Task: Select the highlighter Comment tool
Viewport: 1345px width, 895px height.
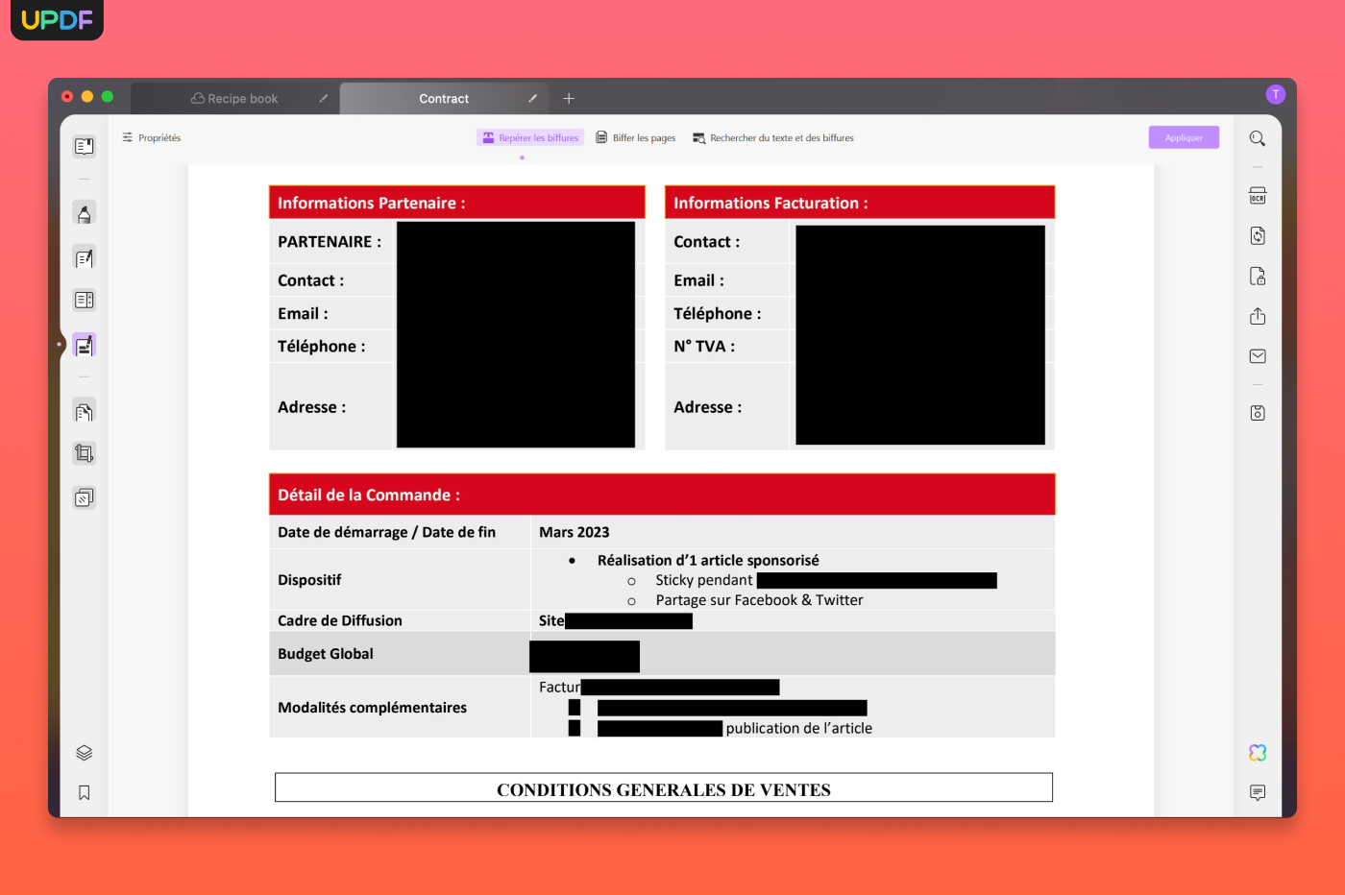Action: (85, 213)
